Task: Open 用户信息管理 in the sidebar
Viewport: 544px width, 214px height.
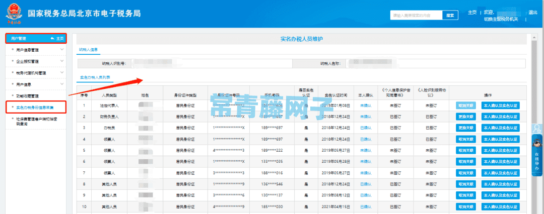Action: click(x=27, y=50)
